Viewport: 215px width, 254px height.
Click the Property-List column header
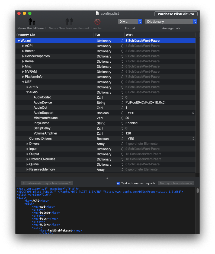(x=54, y=35)
